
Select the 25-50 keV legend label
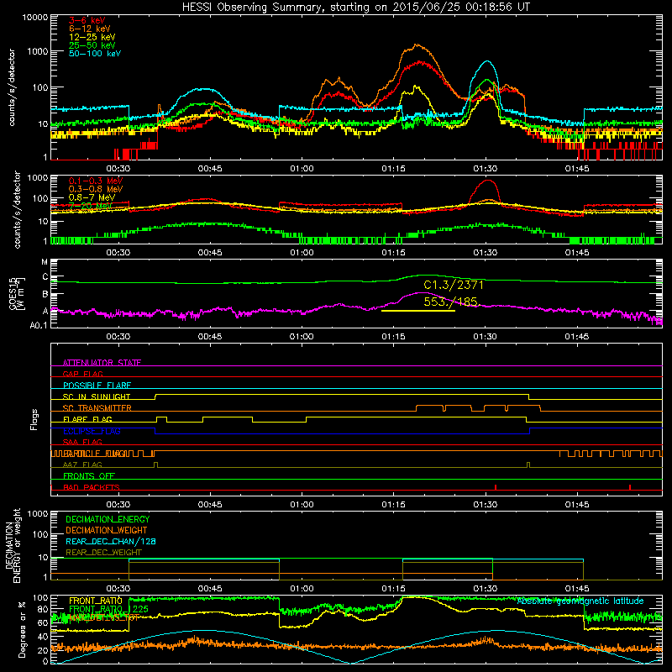92,45
